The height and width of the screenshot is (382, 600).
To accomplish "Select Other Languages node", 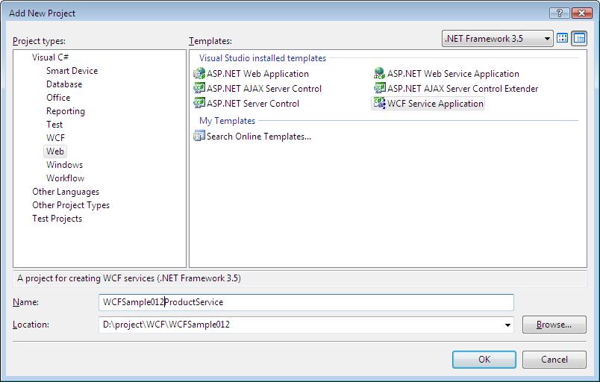I will coord(66,192).
